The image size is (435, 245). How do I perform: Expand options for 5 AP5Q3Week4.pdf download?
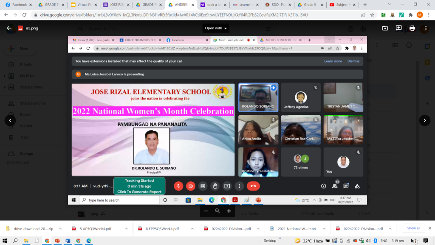coord(126,228)
